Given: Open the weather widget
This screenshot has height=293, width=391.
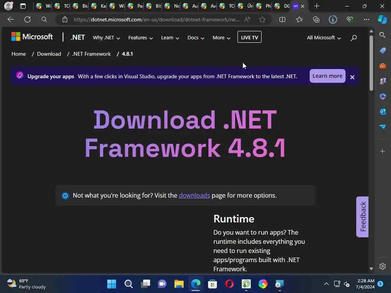Looking at the screenshot, I should coord(26,284).
